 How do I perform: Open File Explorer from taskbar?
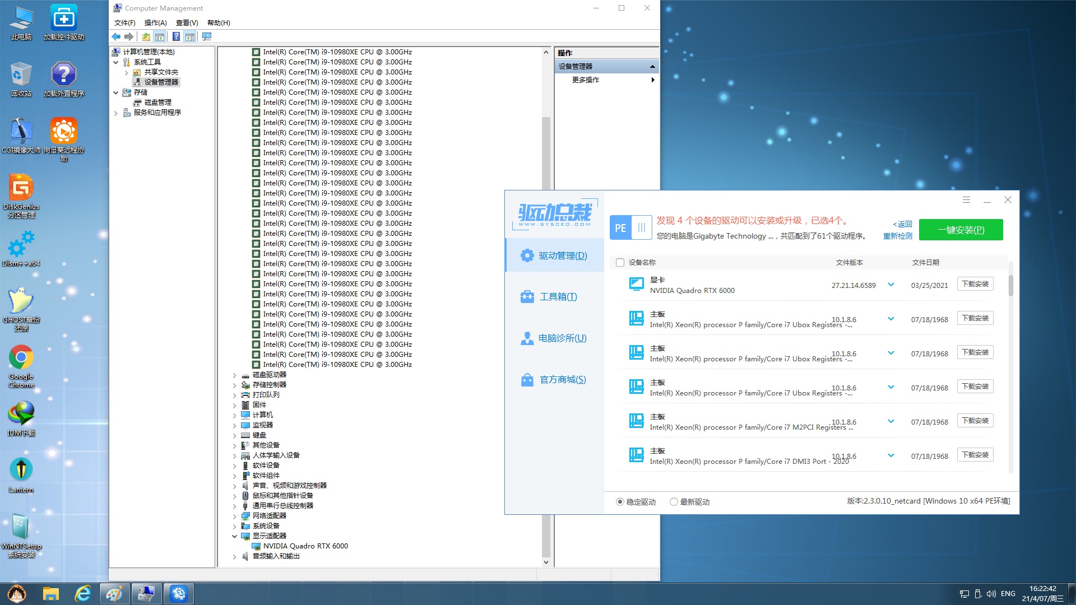51,594
